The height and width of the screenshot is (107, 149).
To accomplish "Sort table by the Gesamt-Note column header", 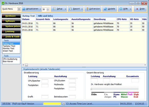I will (44, 19).
